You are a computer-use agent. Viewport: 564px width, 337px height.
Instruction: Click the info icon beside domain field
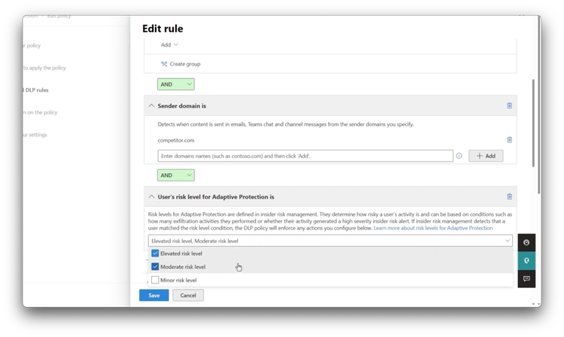point(459,156)
